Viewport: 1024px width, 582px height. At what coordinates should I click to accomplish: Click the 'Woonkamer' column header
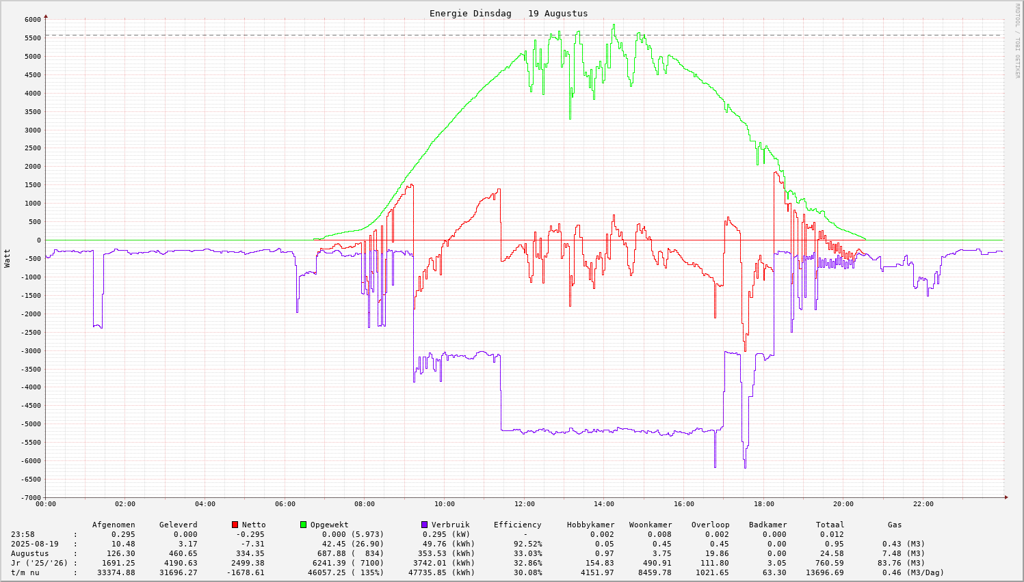tap(651, 525)
